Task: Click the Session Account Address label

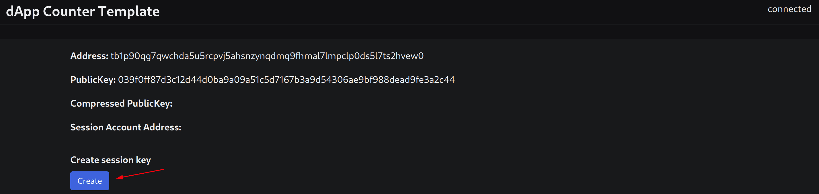Action: pyautogui.click(x=126, y=127)
